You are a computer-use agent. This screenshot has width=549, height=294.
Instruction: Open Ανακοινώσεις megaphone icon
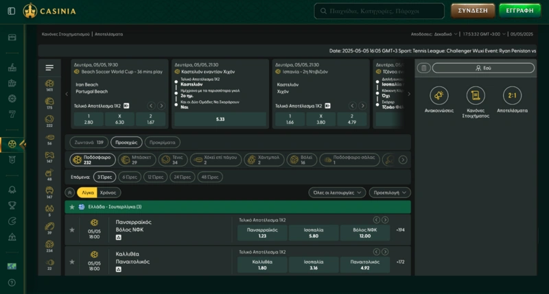[439, 95]
